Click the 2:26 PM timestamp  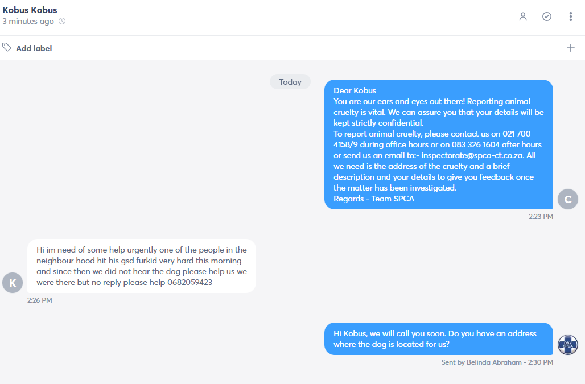(39, 300)
